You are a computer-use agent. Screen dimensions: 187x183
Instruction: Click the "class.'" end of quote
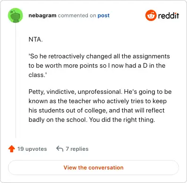(37, 75)
